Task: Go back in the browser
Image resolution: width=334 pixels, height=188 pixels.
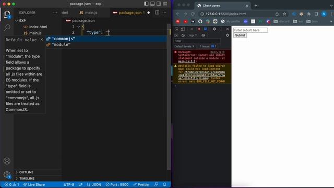Action: click(x=177, y=14)
